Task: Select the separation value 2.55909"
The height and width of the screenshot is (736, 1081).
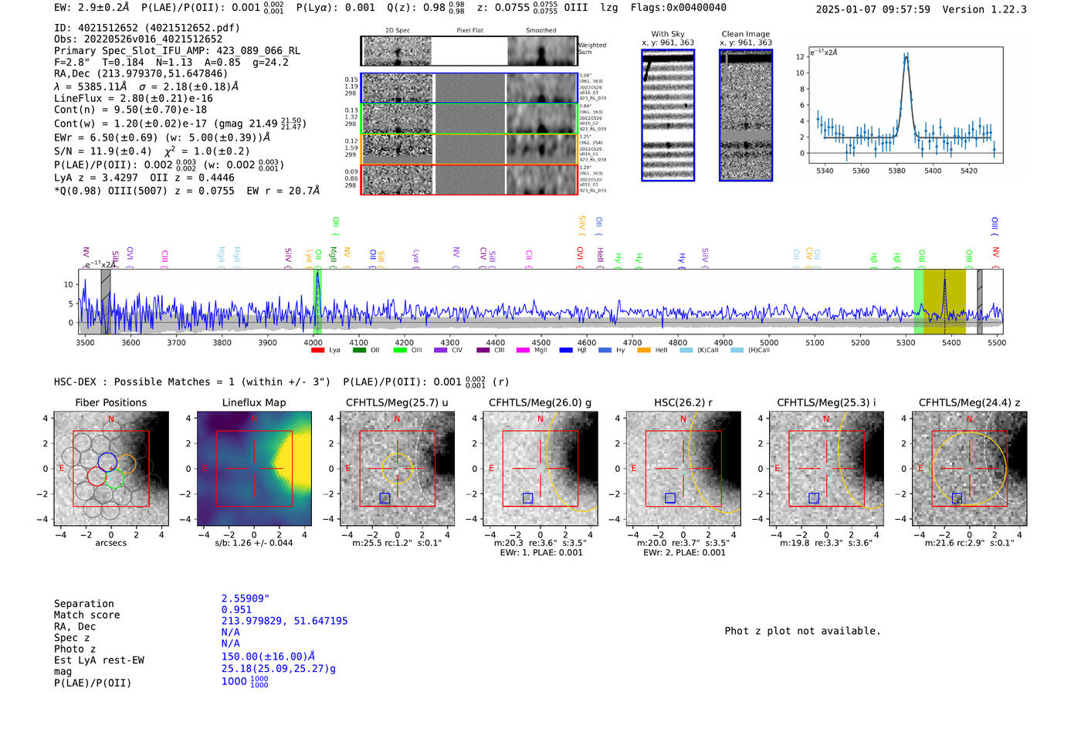Action: click(246, 599)
